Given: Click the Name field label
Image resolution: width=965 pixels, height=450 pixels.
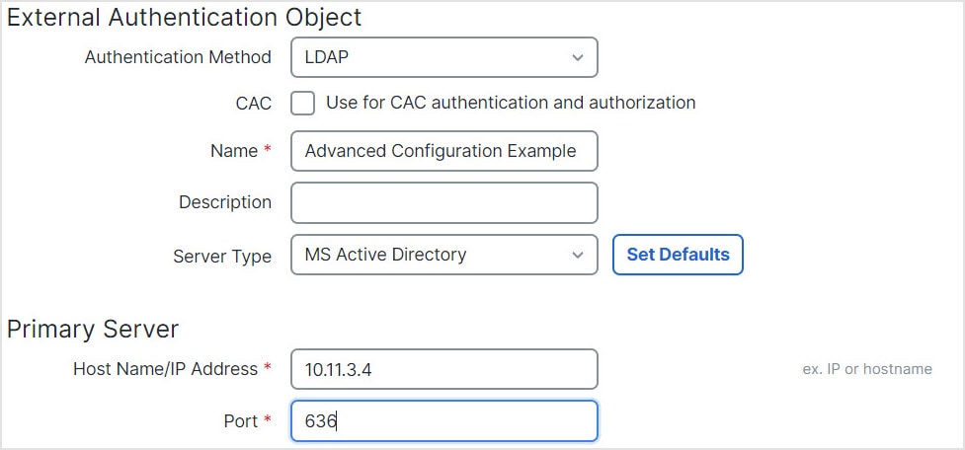Looking at the screenshot, I should (233, 152).
